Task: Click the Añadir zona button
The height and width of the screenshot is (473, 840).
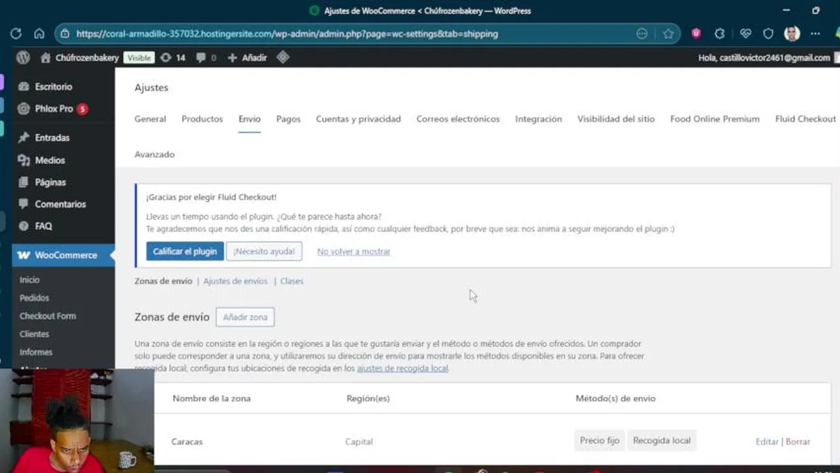Action: (x=245, y=317)
